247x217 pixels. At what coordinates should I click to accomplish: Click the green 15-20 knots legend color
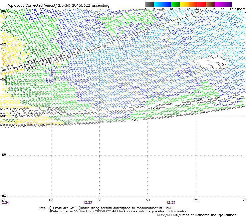(176, 4)
